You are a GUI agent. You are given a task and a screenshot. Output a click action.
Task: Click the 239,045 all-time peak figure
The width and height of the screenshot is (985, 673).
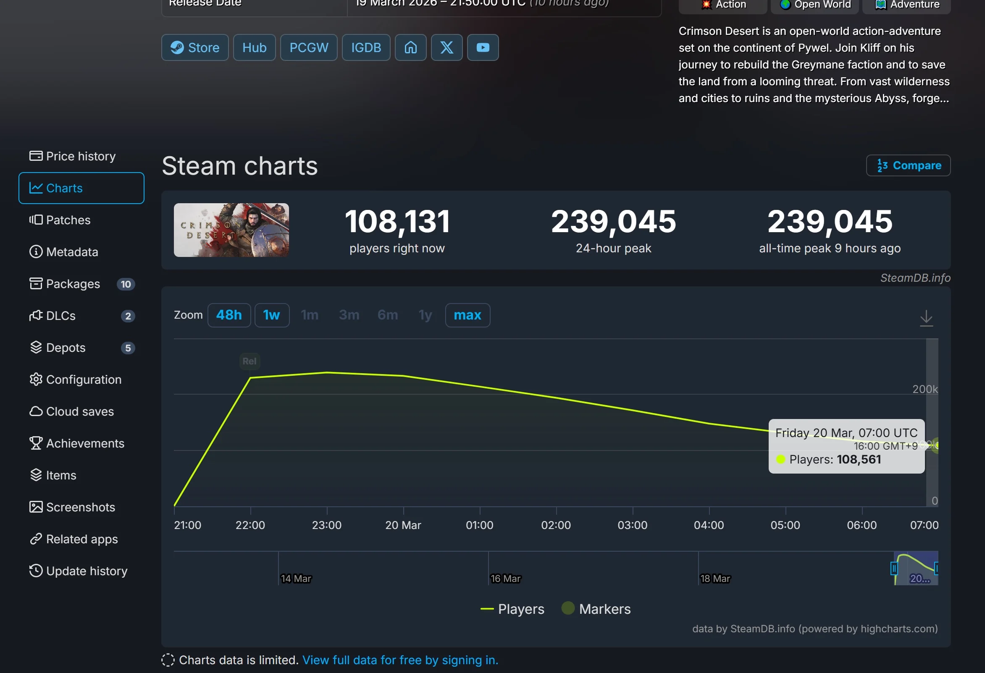[x=830, y=221]
